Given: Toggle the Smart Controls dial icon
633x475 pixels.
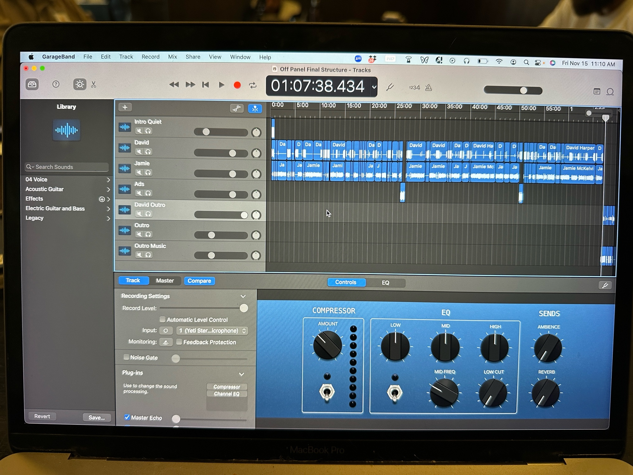Looking at the screenshot, I should [79, 85].
